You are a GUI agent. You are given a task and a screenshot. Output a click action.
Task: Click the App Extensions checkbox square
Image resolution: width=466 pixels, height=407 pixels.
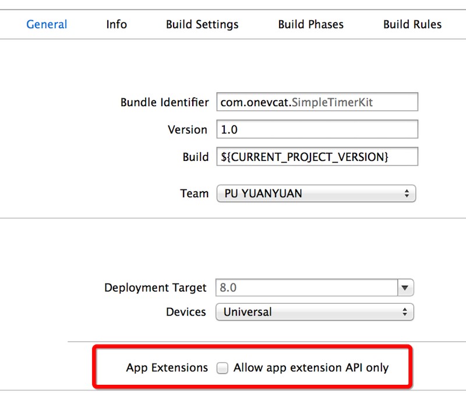coord(222,368)
